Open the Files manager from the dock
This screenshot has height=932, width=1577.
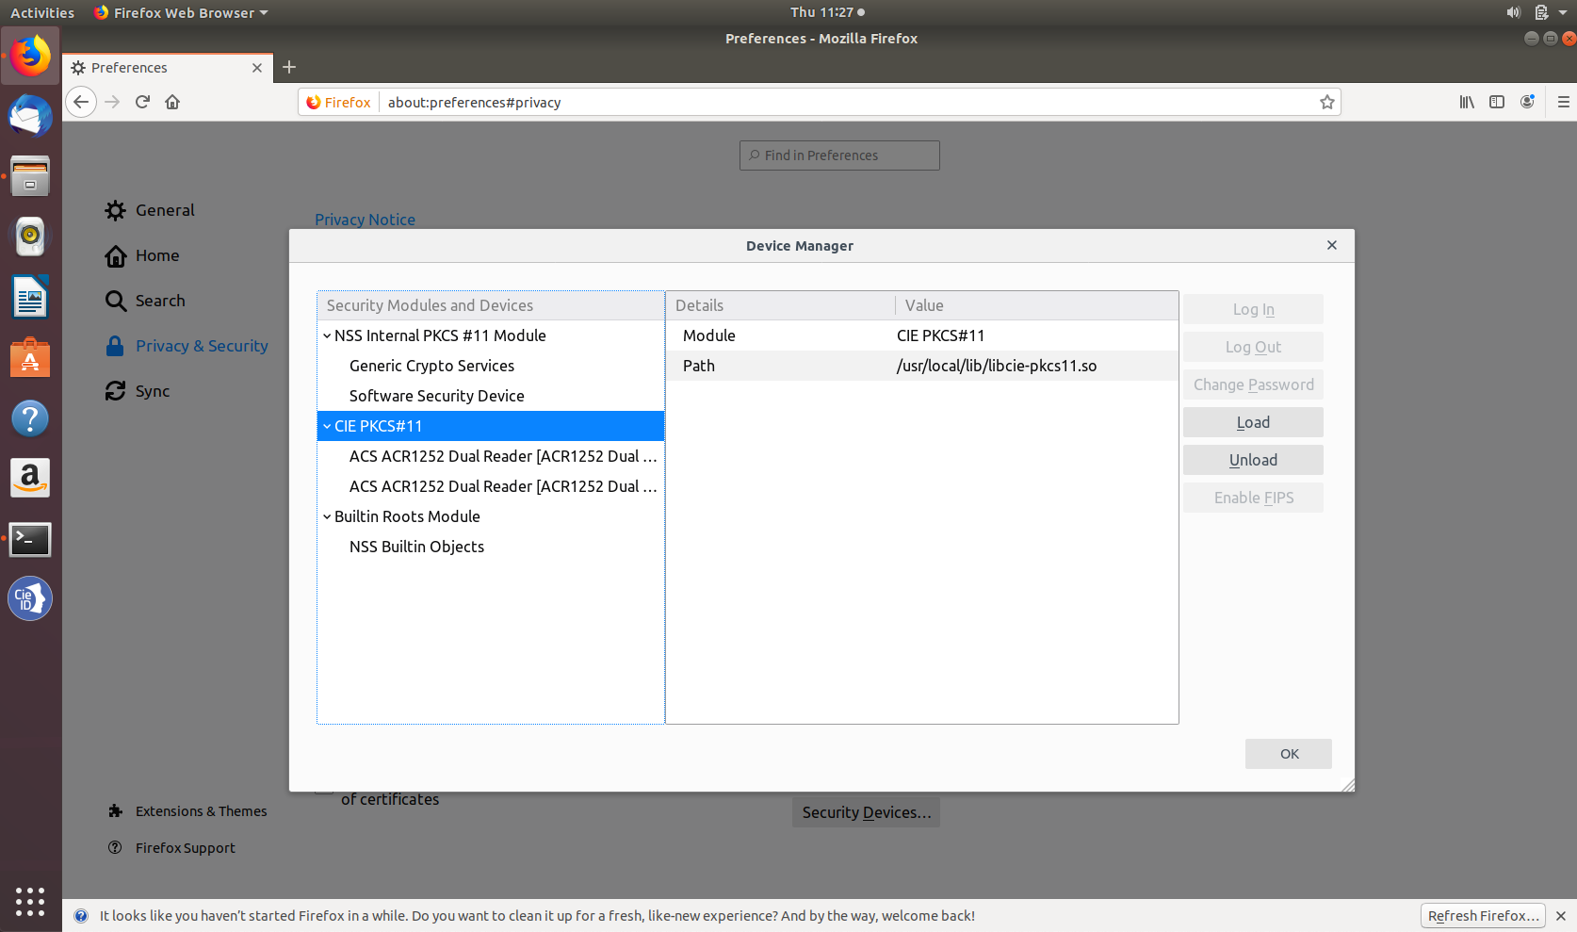click(x=30, y=176)
